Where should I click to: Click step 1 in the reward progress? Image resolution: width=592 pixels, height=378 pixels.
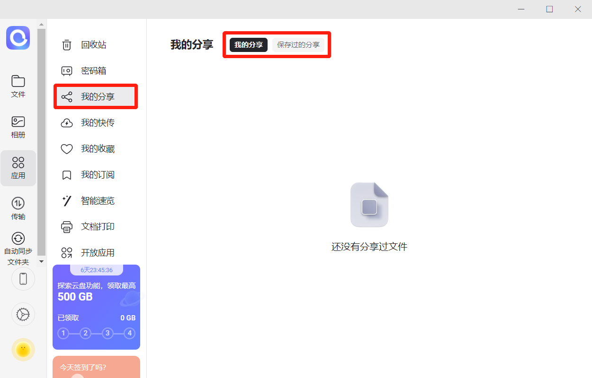click(x=63, y=333)
